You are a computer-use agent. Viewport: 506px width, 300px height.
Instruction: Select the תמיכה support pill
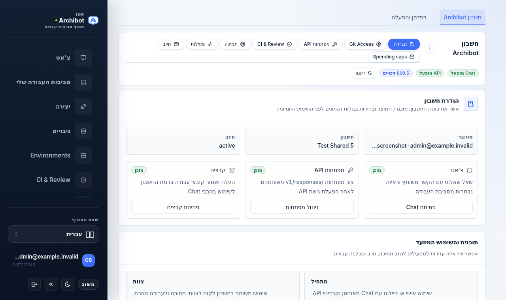click(x=235, y=44)
